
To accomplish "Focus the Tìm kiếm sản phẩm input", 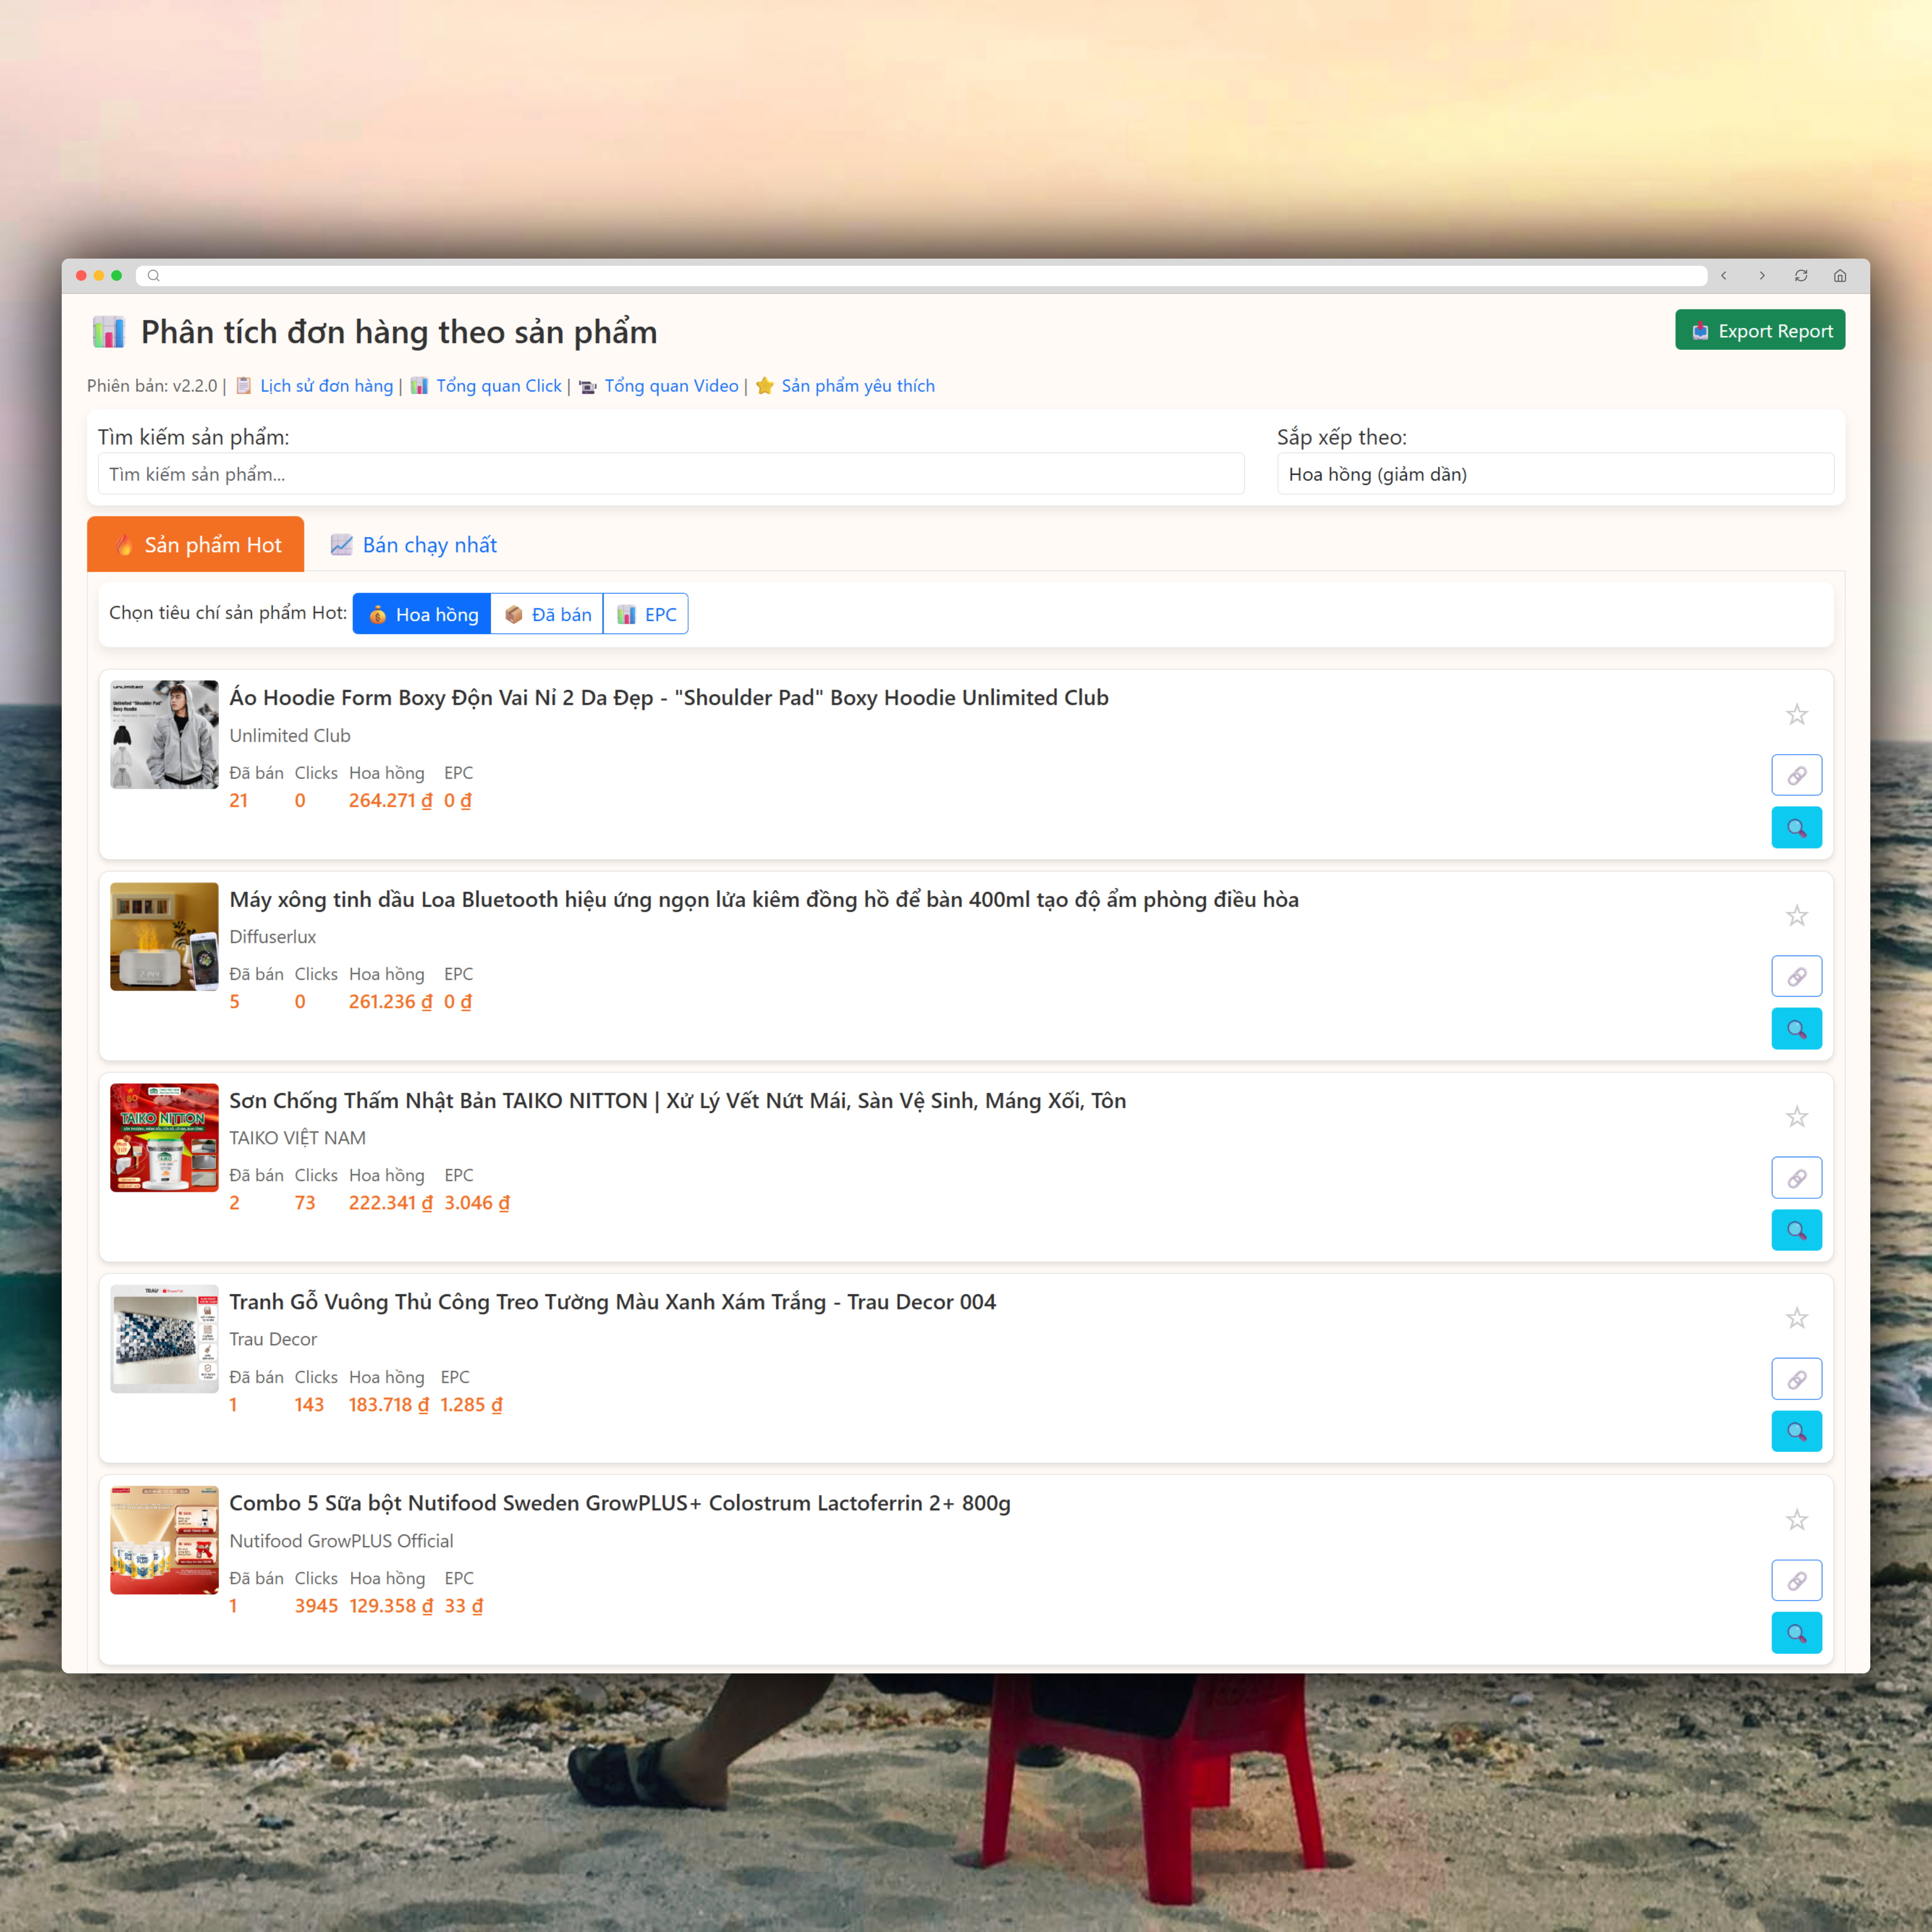I will 670,474.
